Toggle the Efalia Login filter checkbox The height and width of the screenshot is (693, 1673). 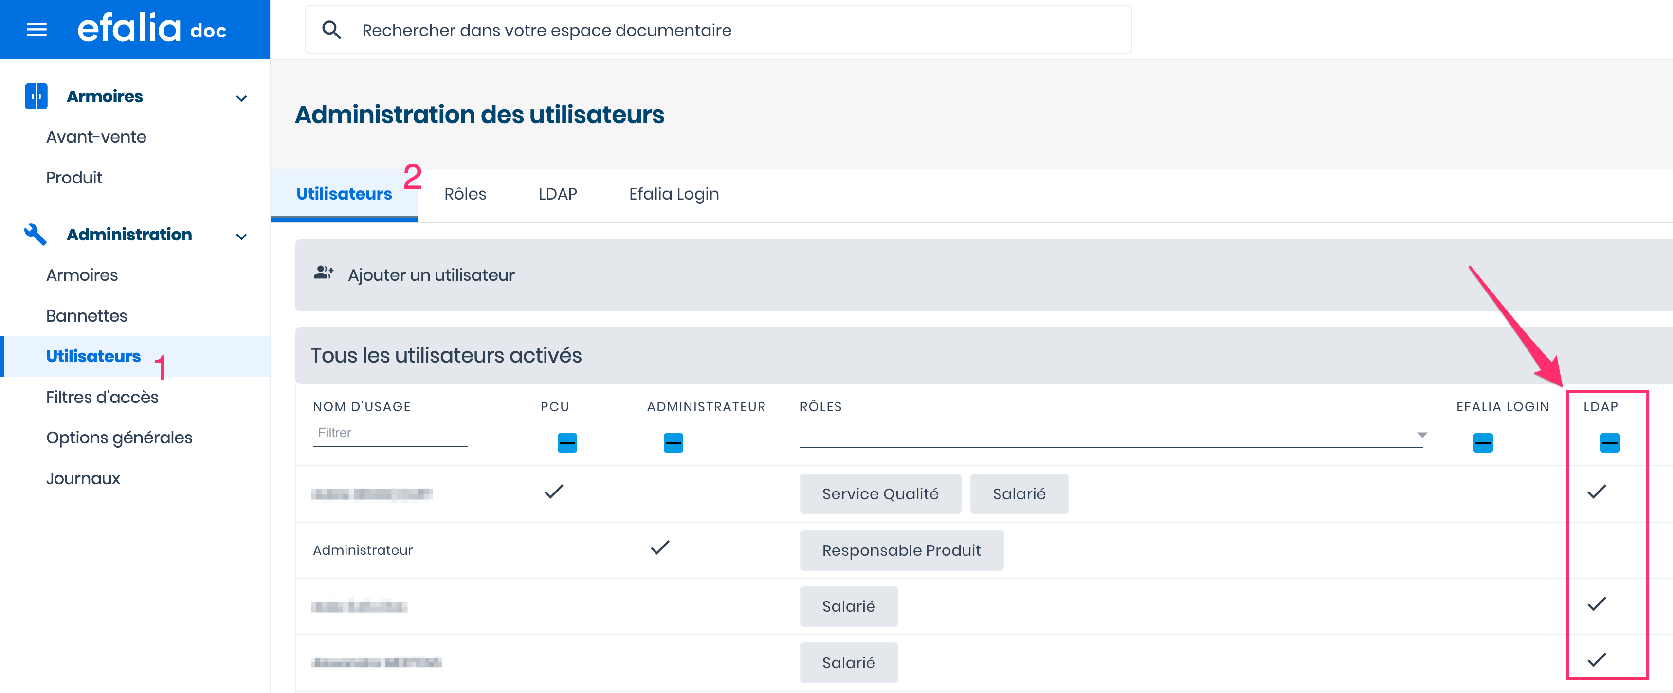click(x=1483, y=443)
